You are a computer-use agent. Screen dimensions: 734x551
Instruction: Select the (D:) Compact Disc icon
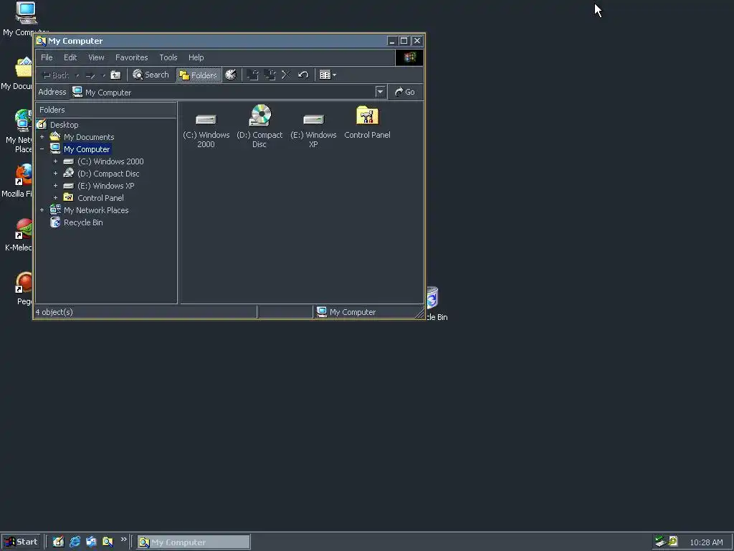(259, 126)
